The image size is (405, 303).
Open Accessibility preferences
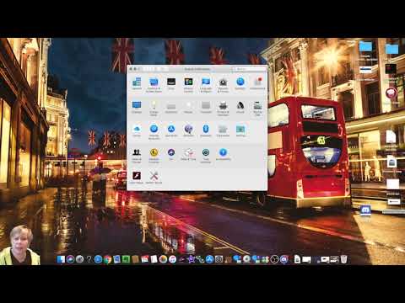click(x=223, y=152)
